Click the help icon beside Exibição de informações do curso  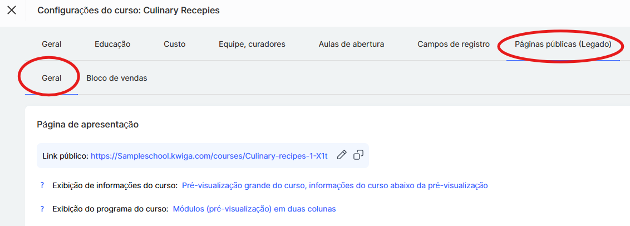click(x=42, y=185)
